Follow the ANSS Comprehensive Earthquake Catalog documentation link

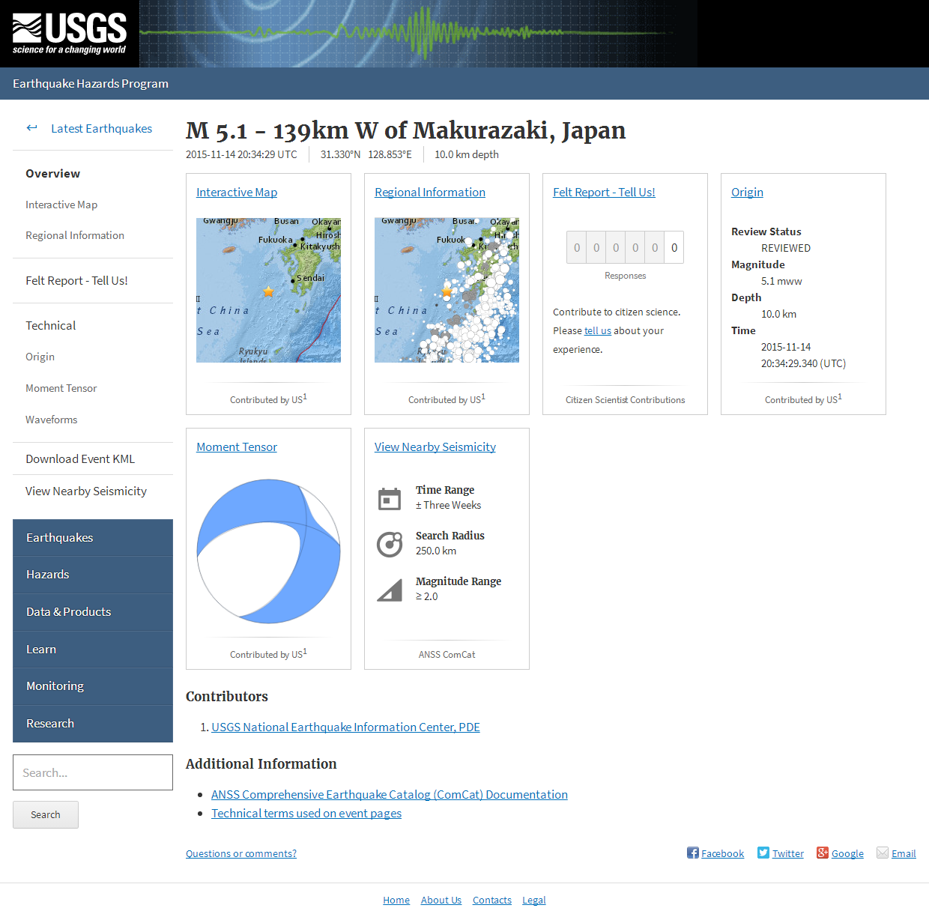pos(390,794)
